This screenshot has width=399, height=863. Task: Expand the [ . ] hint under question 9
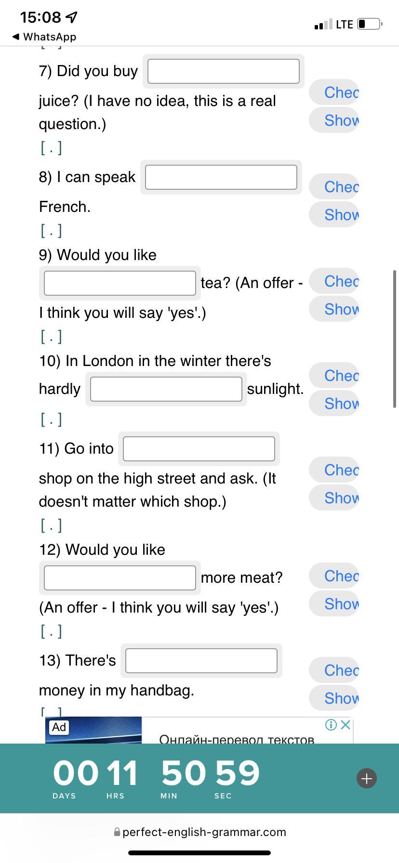[51, 336]
